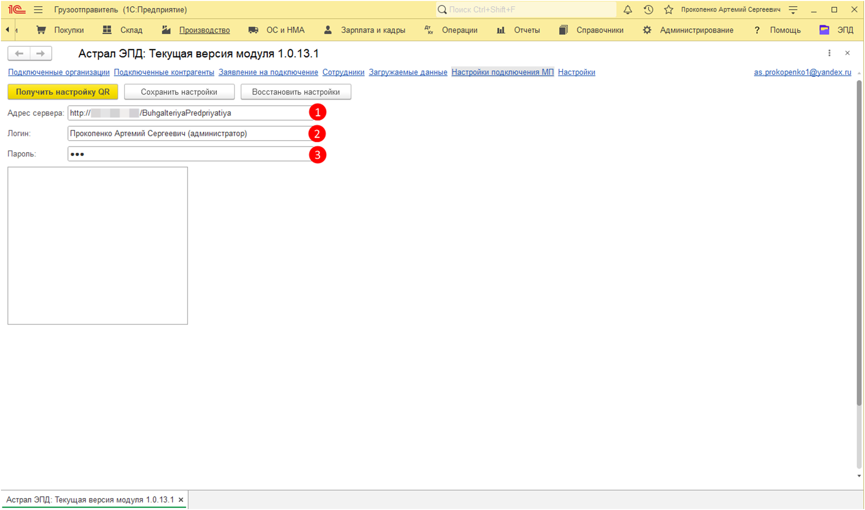The image size is (865, 510).
Task: Click the empty QR code picture area
Action: coord(98,245)
